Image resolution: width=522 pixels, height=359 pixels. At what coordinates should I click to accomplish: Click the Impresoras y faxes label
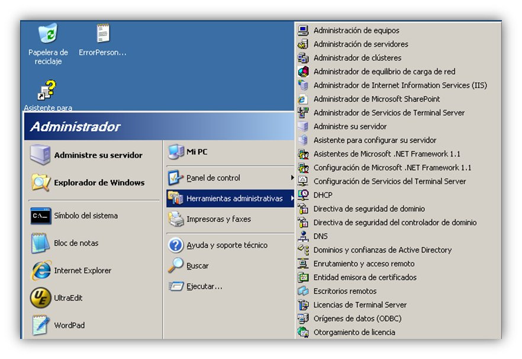click(219, 219)
